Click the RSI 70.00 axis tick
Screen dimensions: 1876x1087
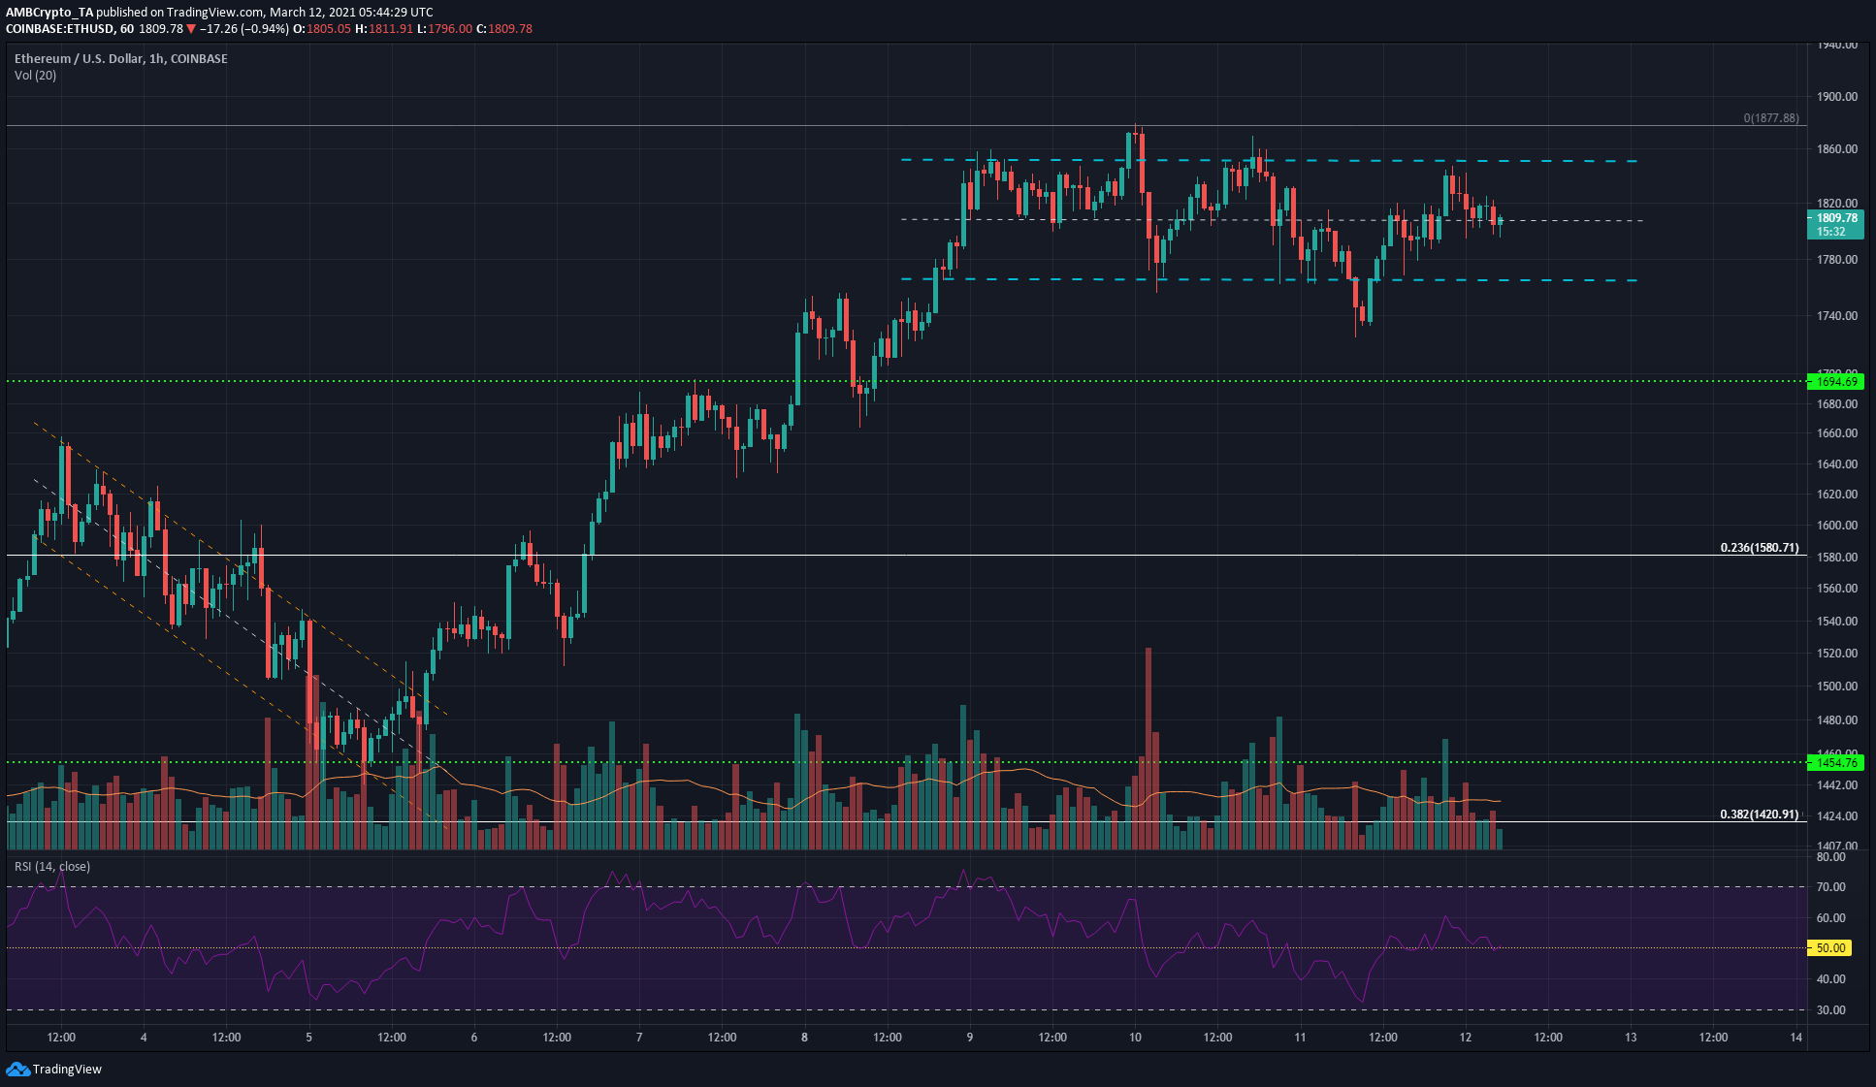pyautogui.click(x=1831, y=886)
